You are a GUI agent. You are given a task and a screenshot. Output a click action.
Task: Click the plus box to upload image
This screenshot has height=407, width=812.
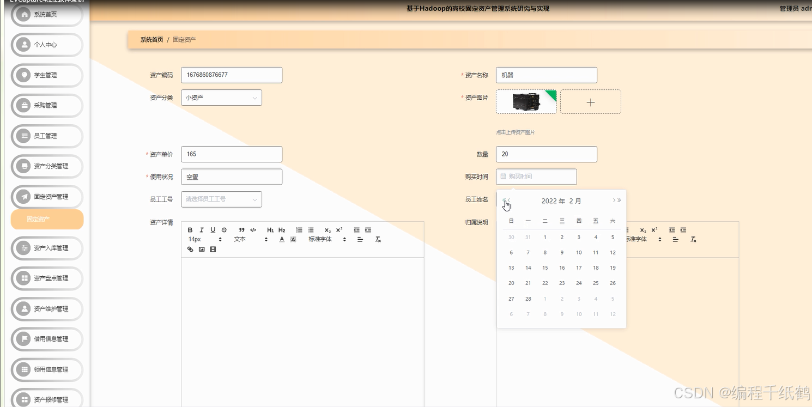[591, 102]
